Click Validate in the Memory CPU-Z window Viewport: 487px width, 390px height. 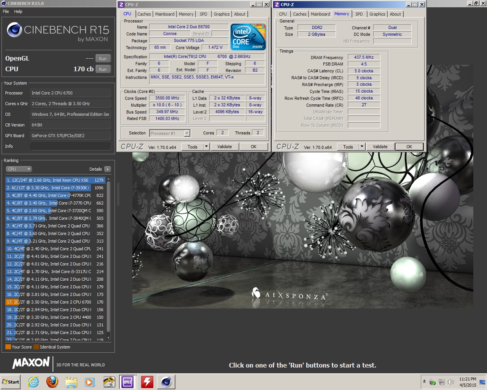[x=380, y=147]
